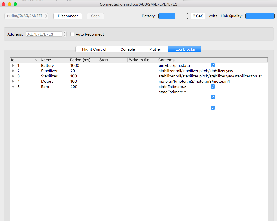Click the Battery level bar

pos(173,16)
